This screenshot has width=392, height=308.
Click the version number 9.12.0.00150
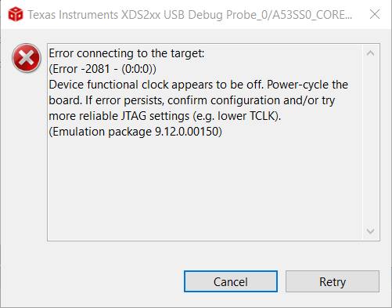[186, 132]
